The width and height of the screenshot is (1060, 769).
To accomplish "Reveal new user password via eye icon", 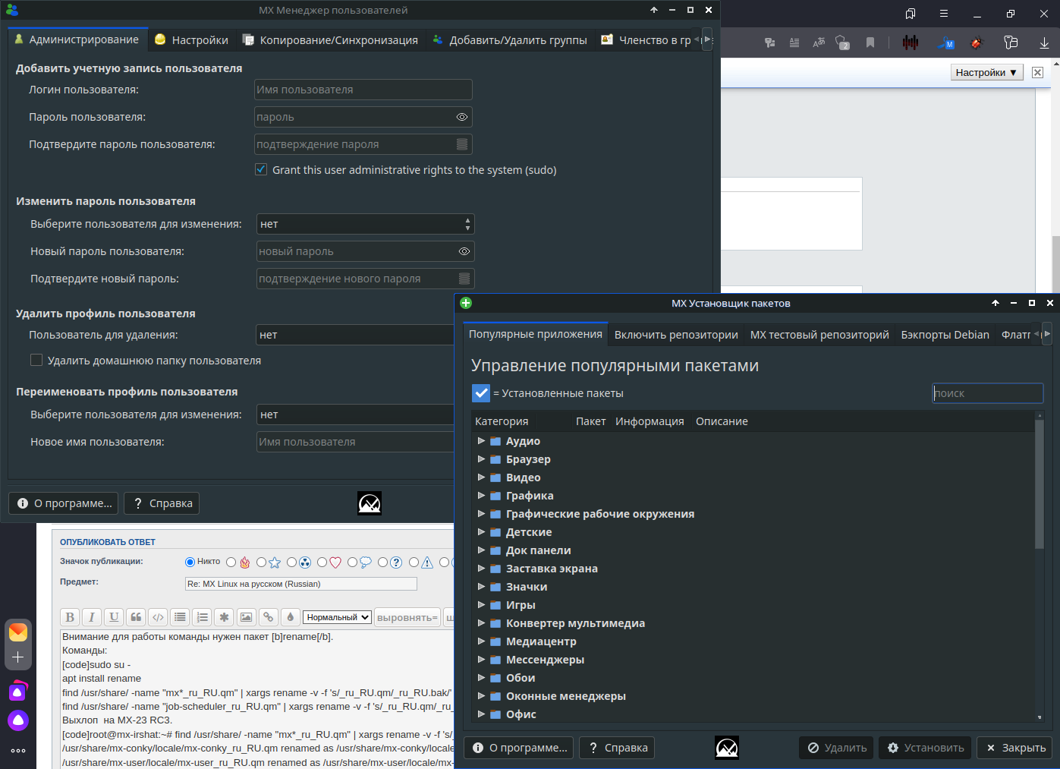I will (x=464, y=251).
